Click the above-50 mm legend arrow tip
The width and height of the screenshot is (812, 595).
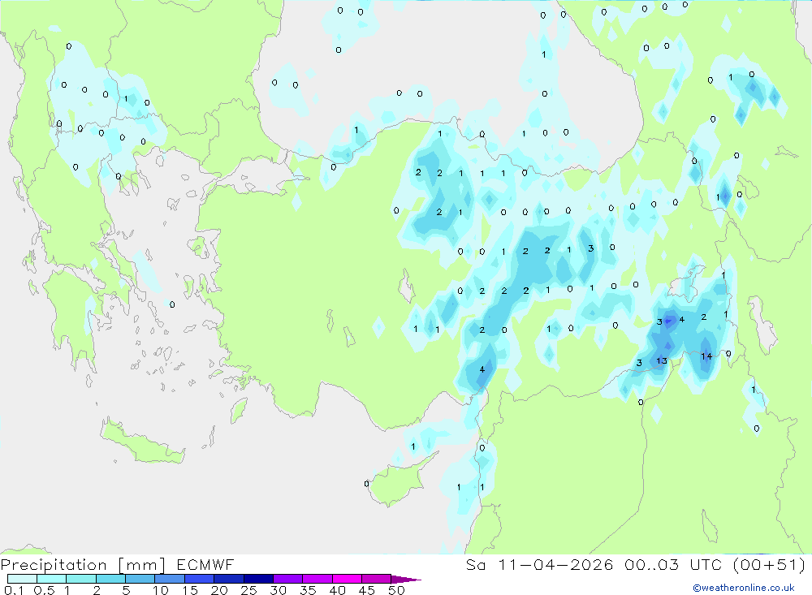pos(407,580)
